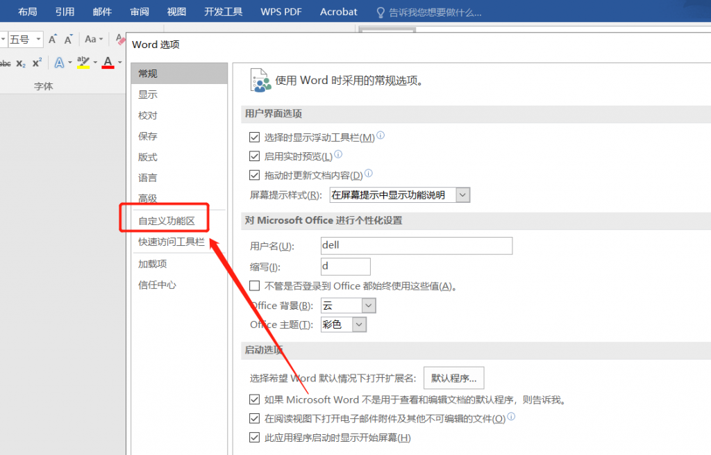Click the info icon beside 浮动工具栏
The width and height of the screenshot is (711, 455).
click(x=380, y=135)
